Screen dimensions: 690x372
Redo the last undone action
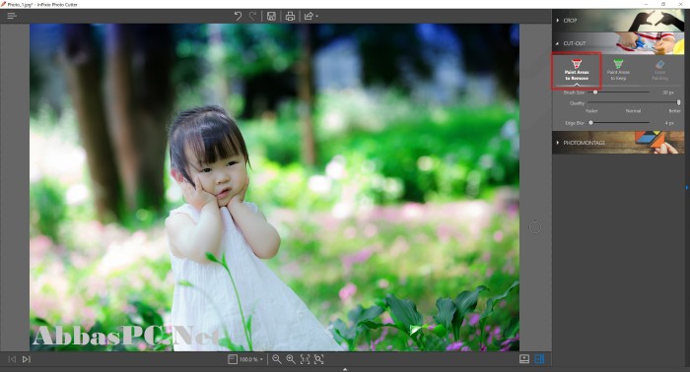click(x=252, y=17)
